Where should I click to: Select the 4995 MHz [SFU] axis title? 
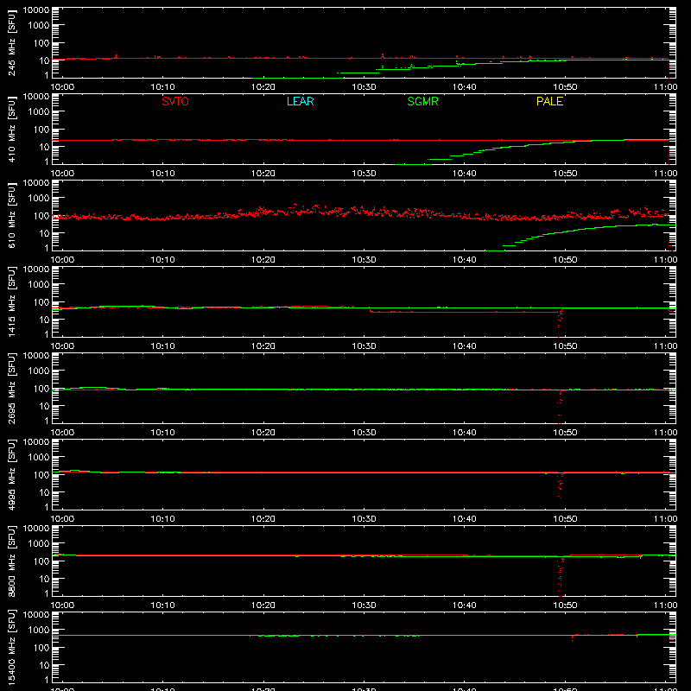[11, 474]
